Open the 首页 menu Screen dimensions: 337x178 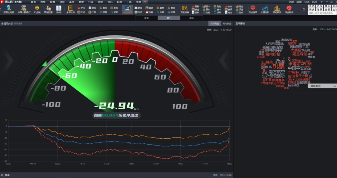pos(33,2)
